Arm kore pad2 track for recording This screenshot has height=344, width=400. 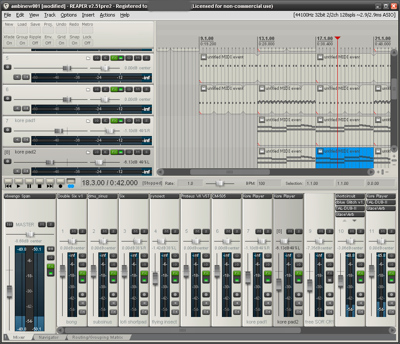coord(8,161)
